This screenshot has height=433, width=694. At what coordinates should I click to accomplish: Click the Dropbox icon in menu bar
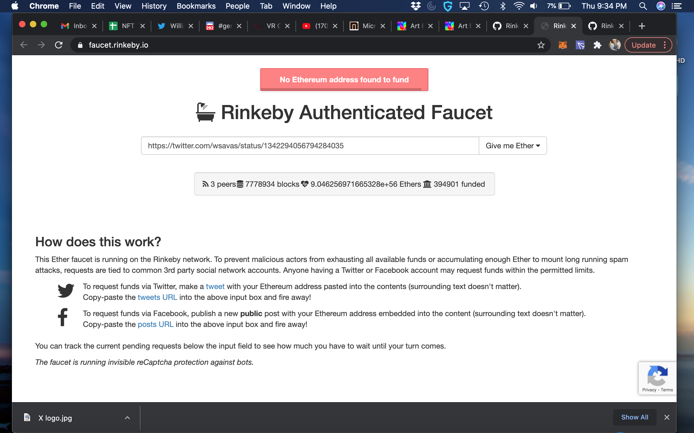(416, 6)
